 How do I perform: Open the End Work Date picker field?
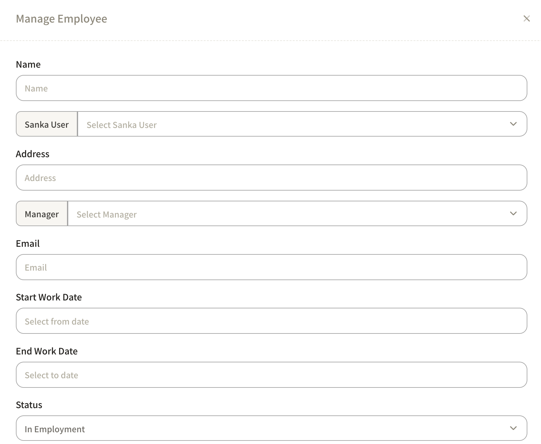271,375
